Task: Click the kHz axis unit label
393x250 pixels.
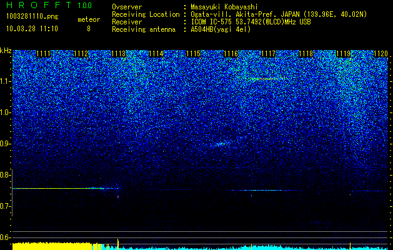Action: (6, 51)
